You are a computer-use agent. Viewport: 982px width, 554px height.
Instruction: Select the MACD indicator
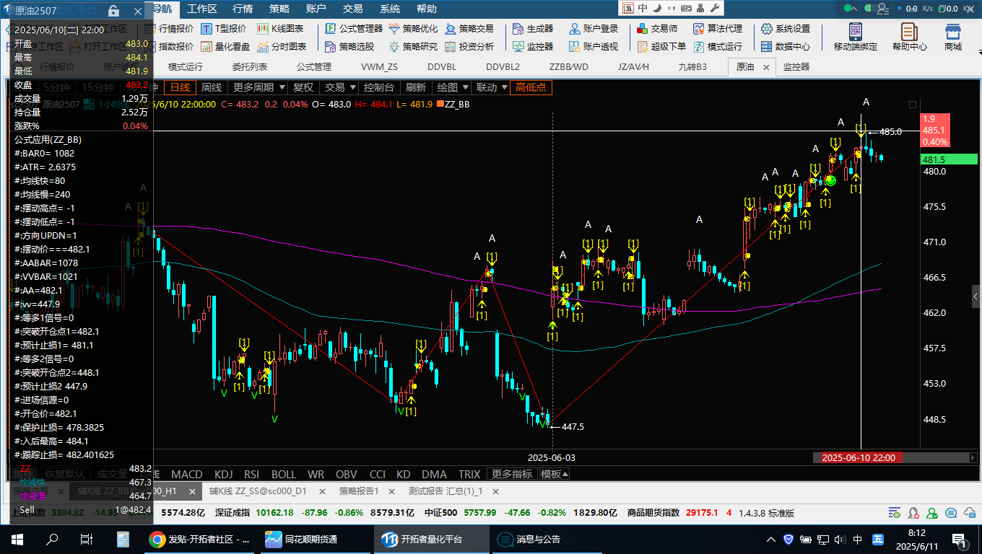point(186,474)
